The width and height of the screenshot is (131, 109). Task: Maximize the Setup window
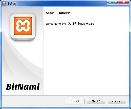click(x=116, y=2)
